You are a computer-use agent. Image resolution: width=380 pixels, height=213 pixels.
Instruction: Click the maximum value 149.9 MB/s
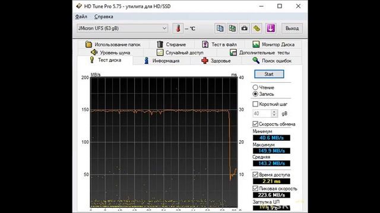(x=271, y=151)
